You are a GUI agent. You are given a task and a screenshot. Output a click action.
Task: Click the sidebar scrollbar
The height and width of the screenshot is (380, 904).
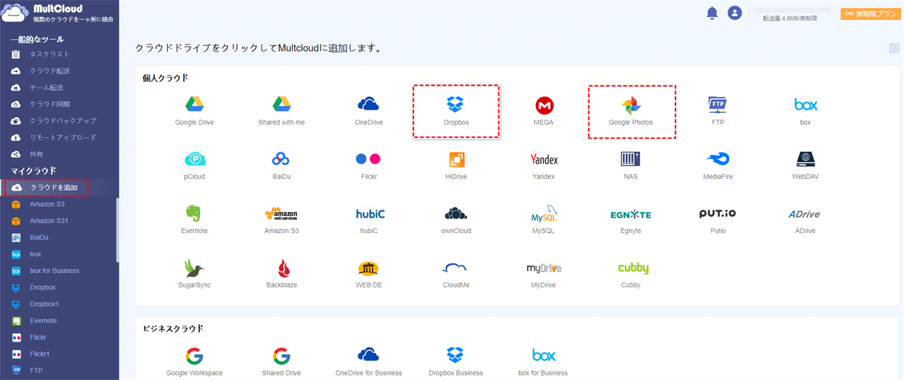coord(117,230)
